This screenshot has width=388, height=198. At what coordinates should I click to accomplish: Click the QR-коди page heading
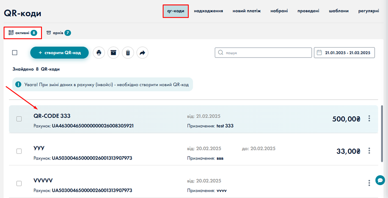click(x=22, y=13)
